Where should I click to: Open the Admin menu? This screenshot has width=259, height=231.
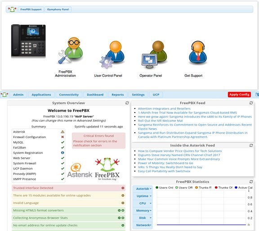click(x=18, y=95)
